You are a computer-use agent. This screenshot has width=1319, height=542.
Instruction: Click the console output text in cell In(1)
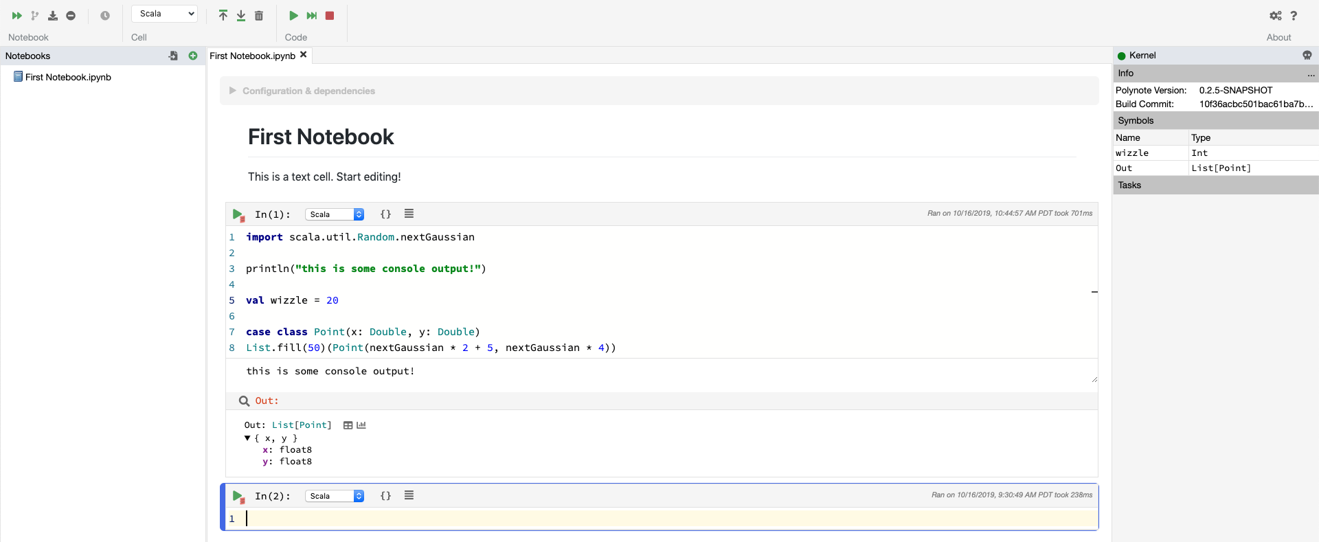(330, 371)
